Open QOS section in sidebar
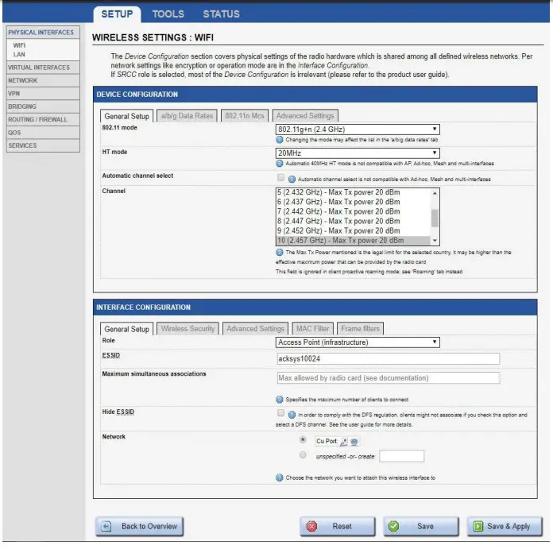Viewport: 553px width, 549px height. (43, 133)
